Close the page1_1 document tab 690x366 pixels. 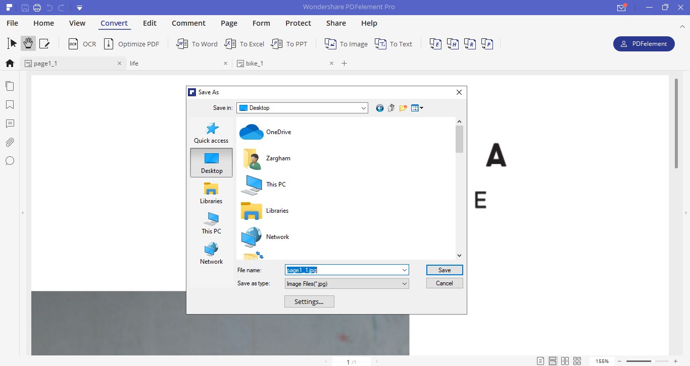[x=119, y=64]
